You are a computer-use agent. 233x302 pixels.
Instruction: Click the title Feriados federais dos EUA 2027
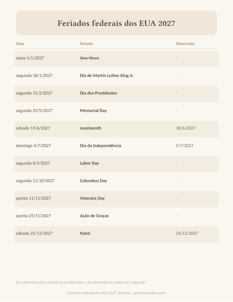point(116,23)
